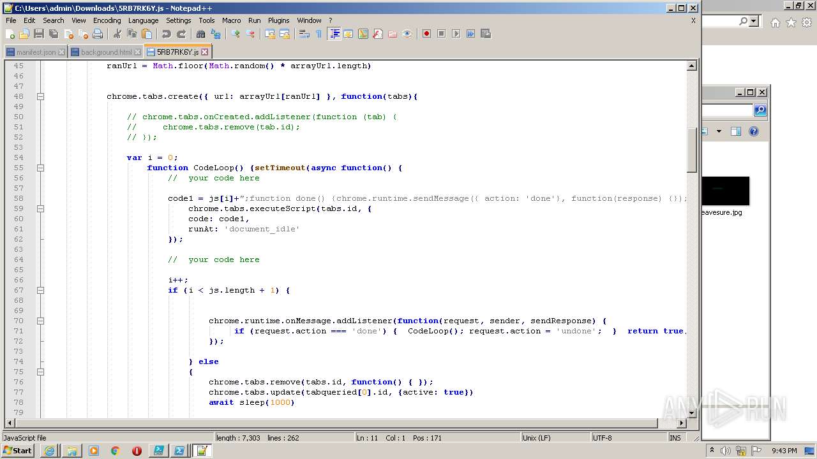The height and width of the screenshot is (459, 817).
Task: Toggle the indent guide toolbar icon
Action: coord(334,34)
